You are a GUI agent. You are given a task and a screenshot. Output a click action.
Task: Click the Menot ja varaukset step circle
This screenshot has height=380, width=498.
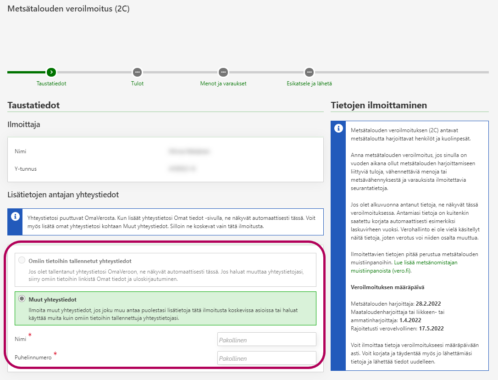(223, 72)
